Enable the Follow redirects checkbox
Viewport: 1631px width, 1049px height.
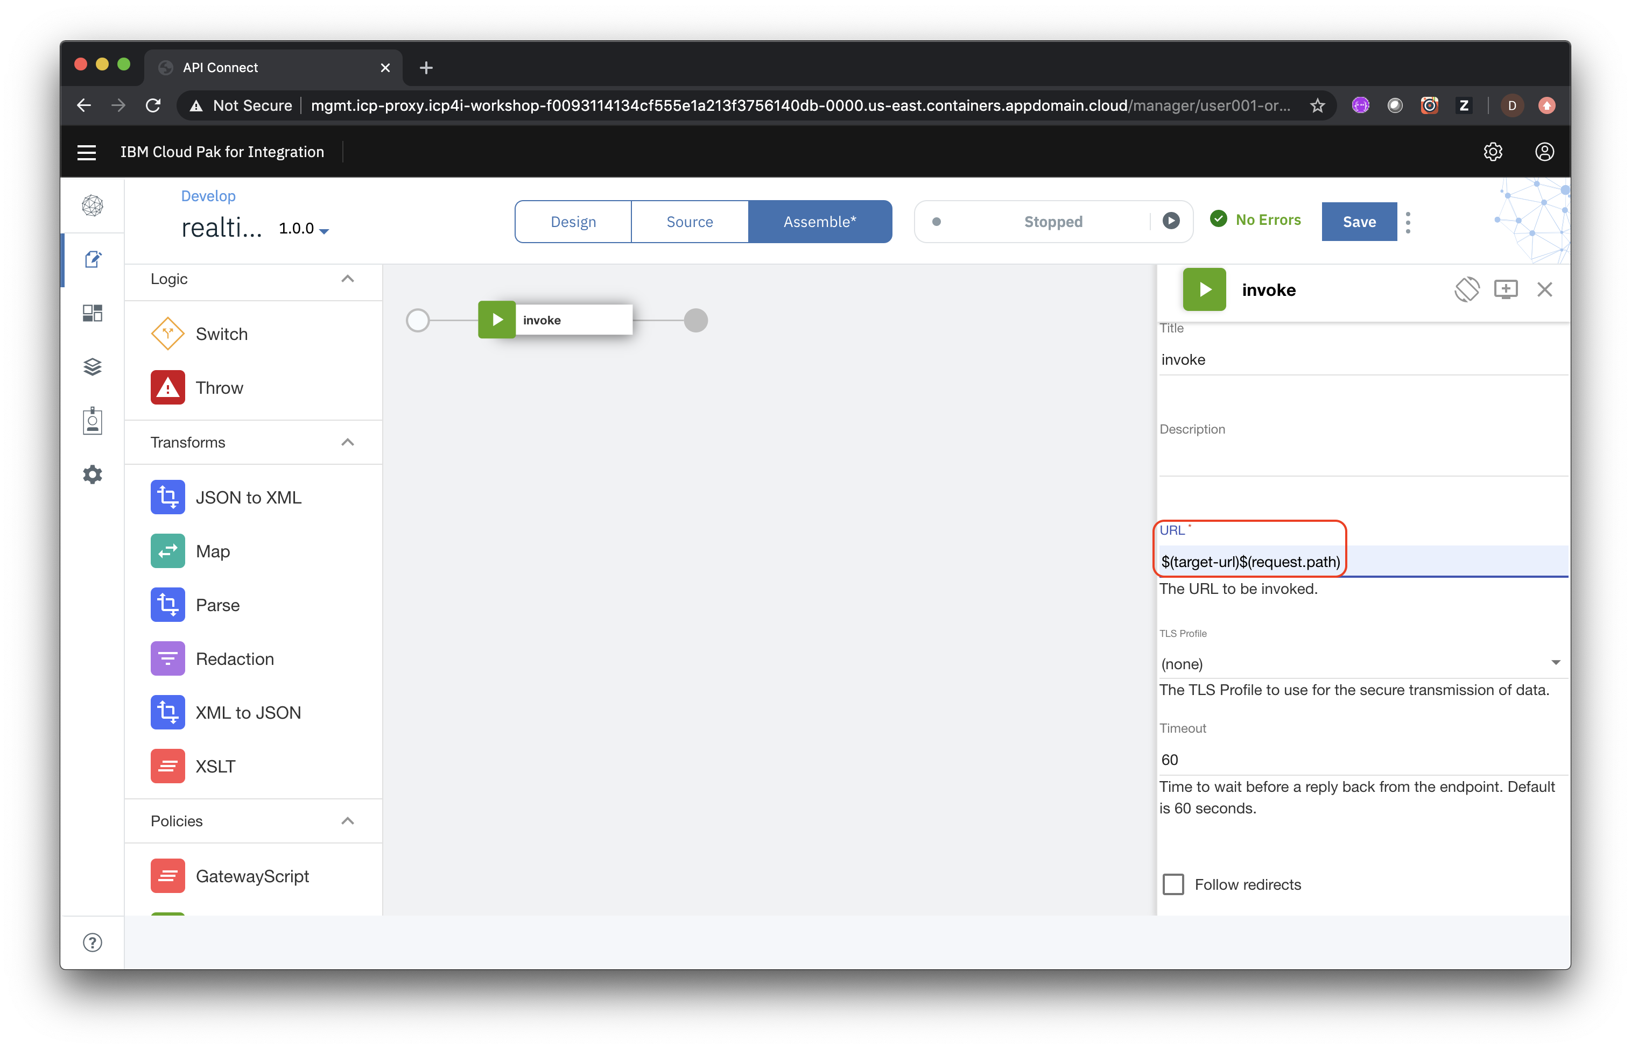coord(1173,884)
